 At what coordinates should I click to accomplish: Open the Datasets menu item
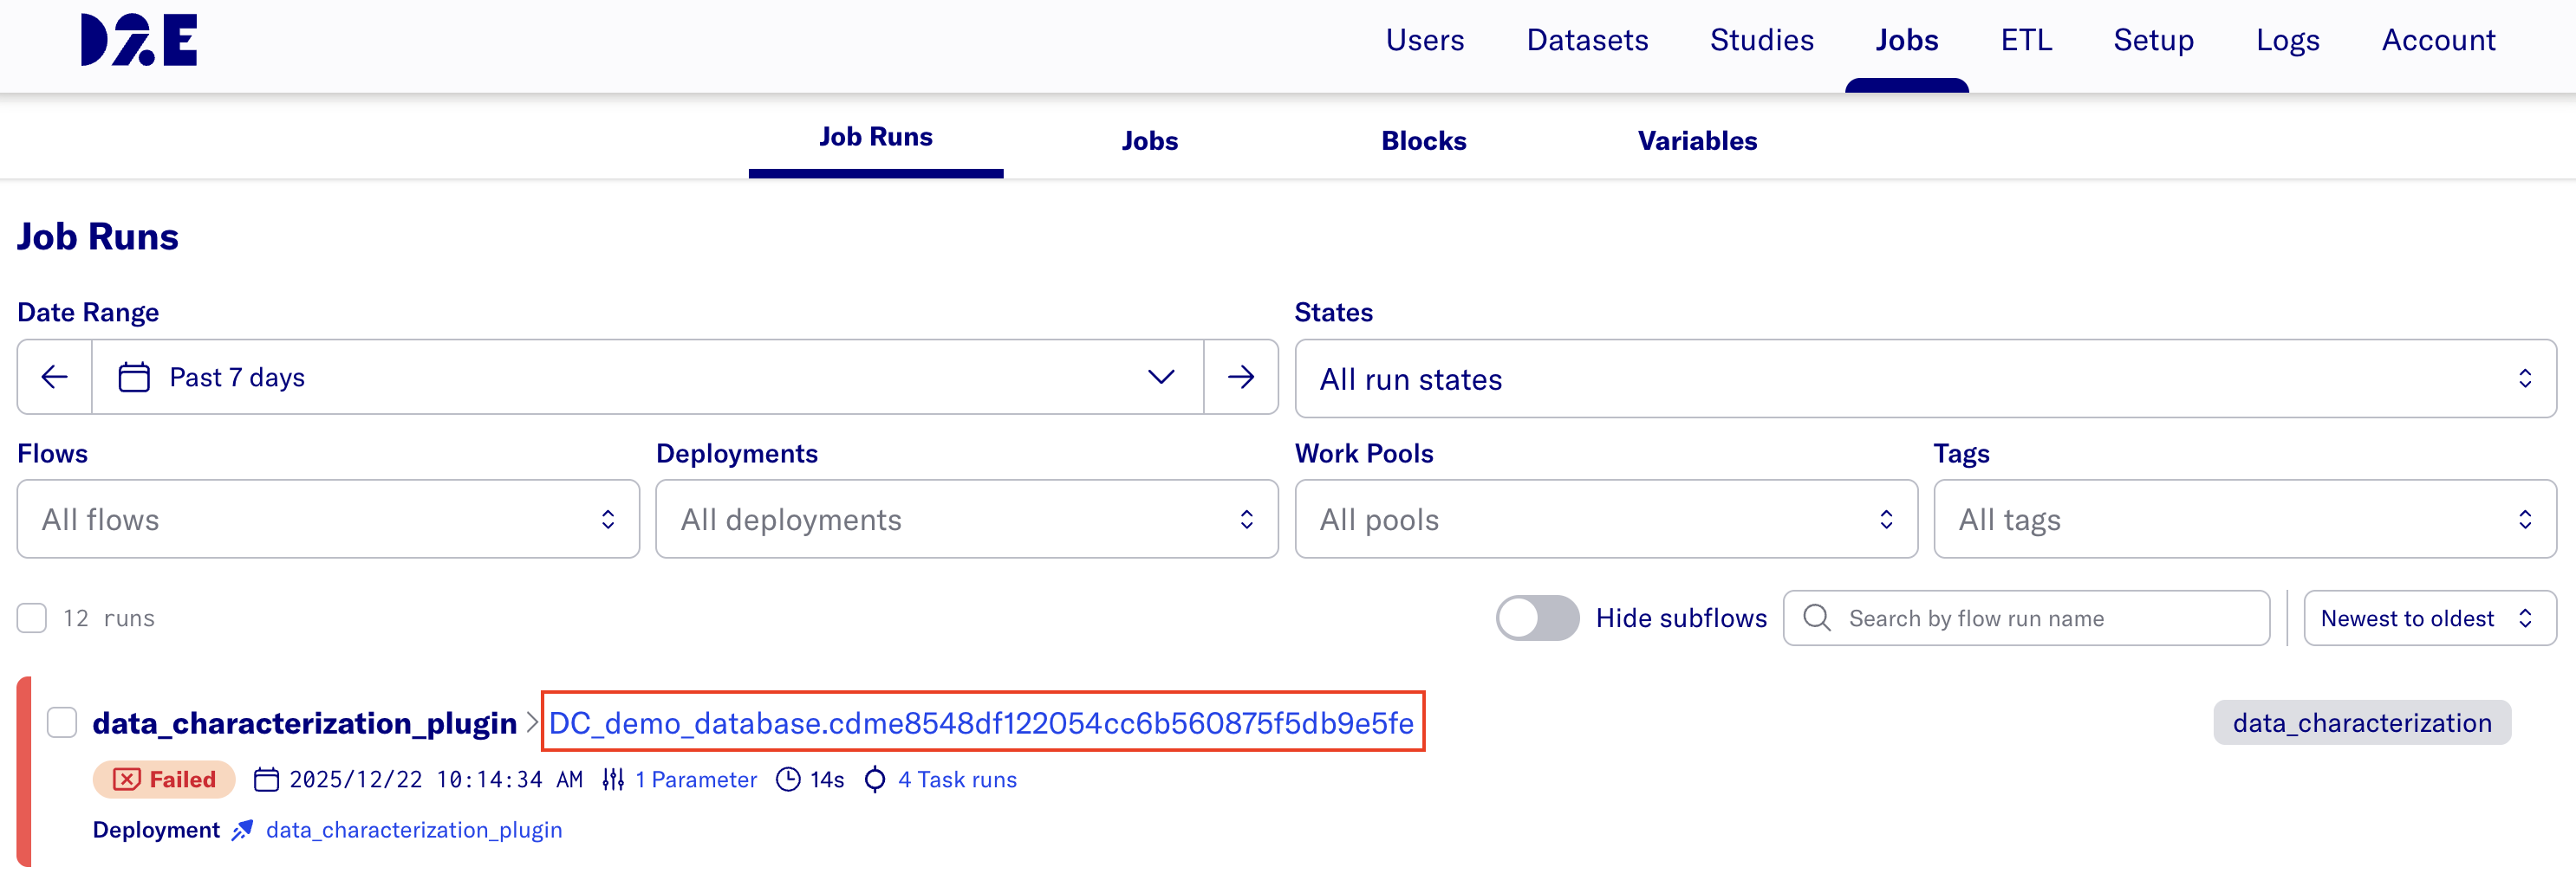pyautogui.click(x=1586, y=40)
